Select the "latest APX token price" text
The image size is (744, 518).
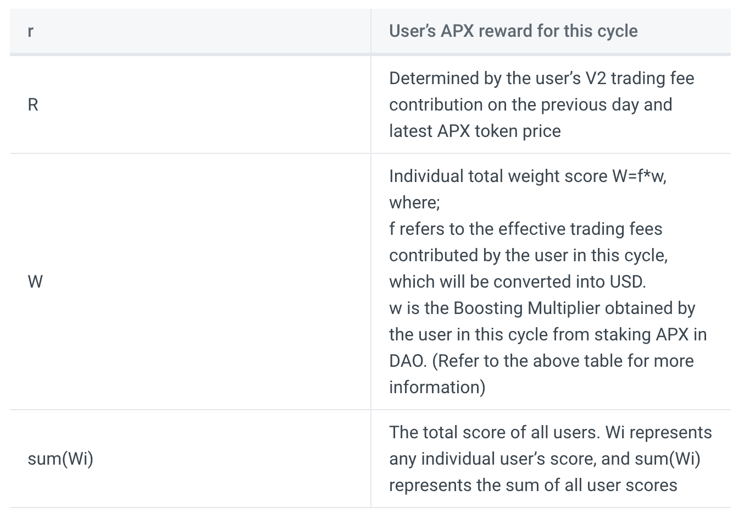click(475, 131)
